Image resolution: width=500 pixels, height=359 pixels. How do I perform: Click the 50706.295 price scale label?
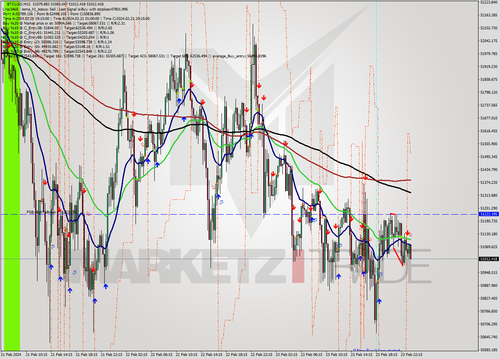(489, 324)
